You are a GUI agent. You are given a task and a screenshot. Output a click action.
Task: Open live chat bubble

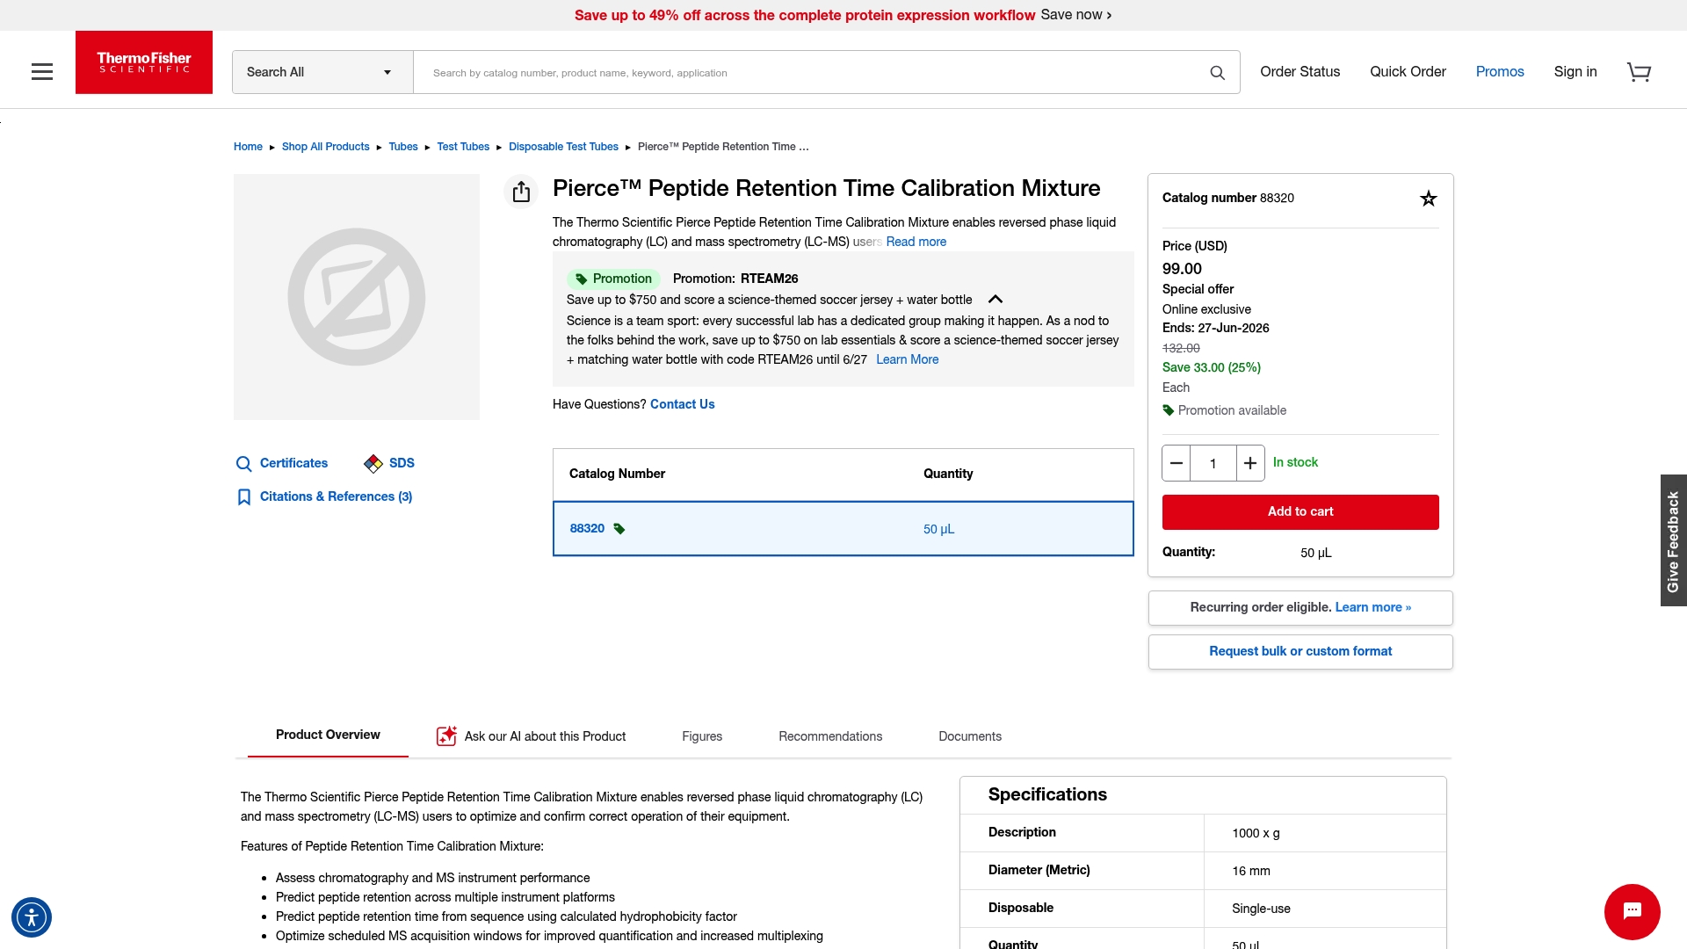[x=1633, y=912]
